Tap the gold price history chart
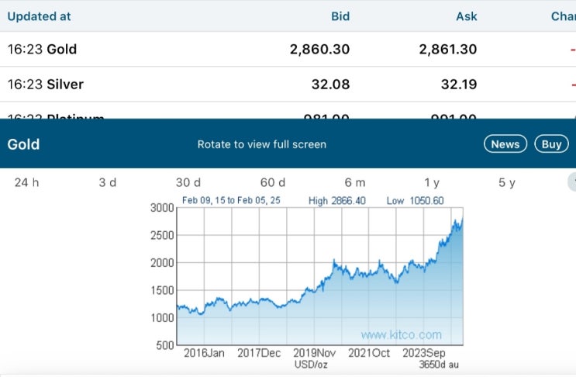The height and width of the screenshot is (377, 576). (319, 279)
